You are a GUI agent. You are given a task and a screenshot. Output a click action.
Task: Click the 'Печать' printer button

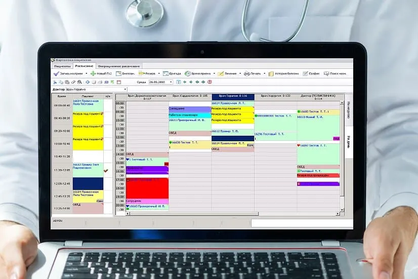click(252, 73)
